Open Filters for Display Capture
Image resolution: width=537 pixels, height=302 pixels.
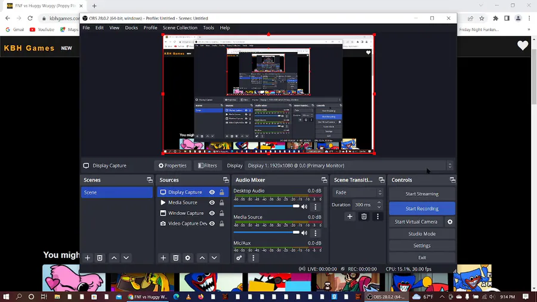(208, 166)
